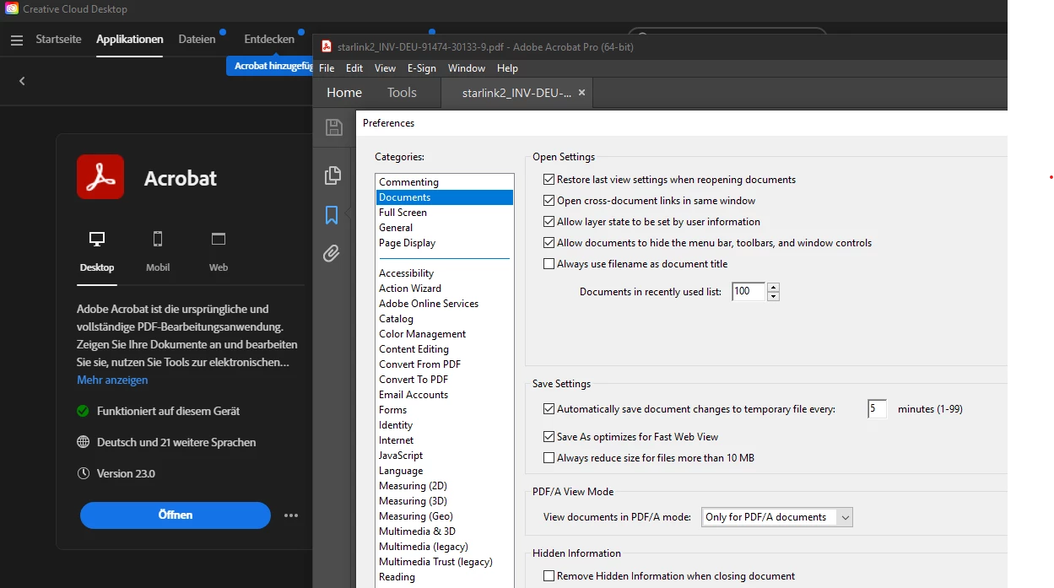Toggle Save As optimizes for Fast Web View

(x=549, y=437)
